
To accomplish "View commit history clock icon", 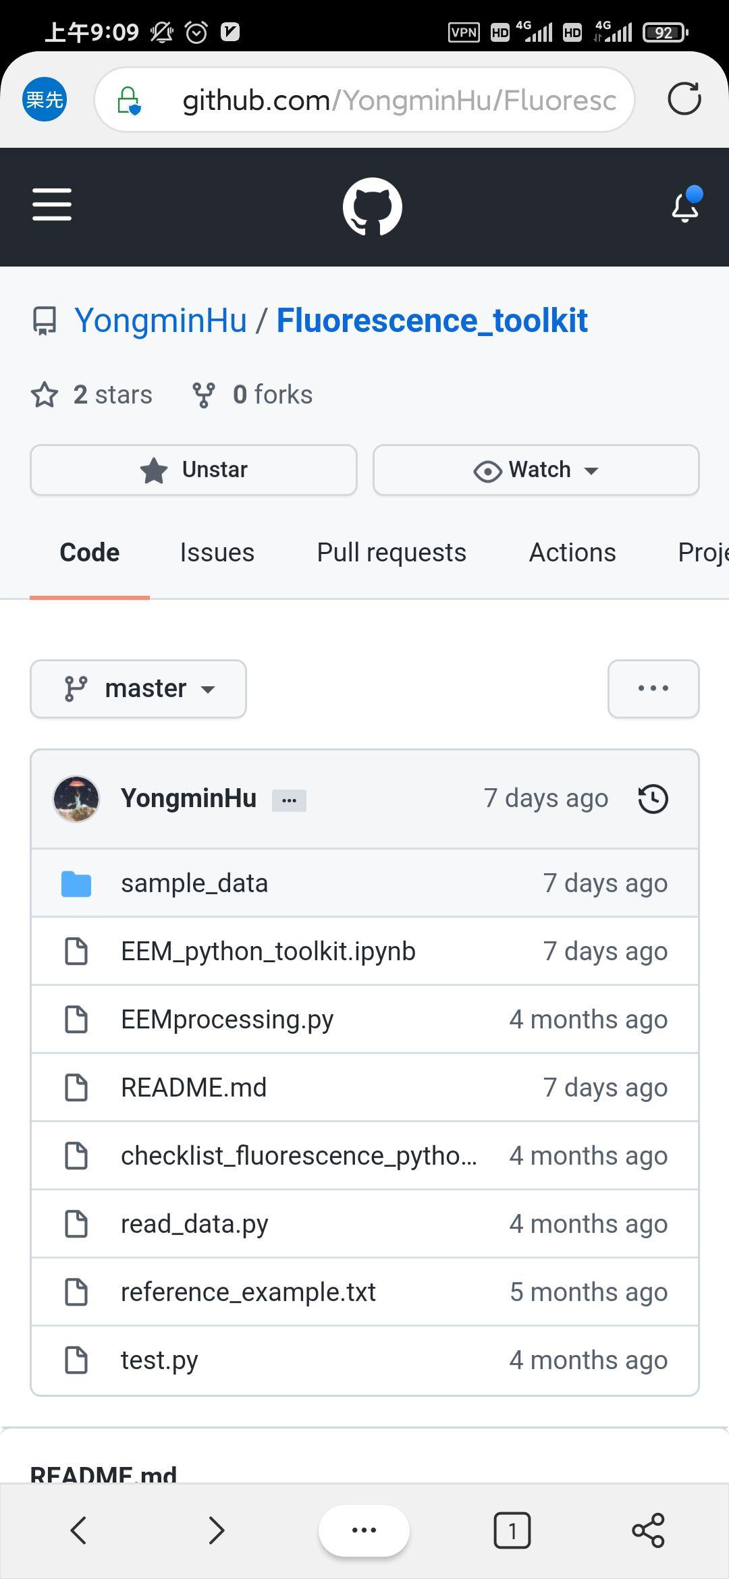I will point(653,798).
